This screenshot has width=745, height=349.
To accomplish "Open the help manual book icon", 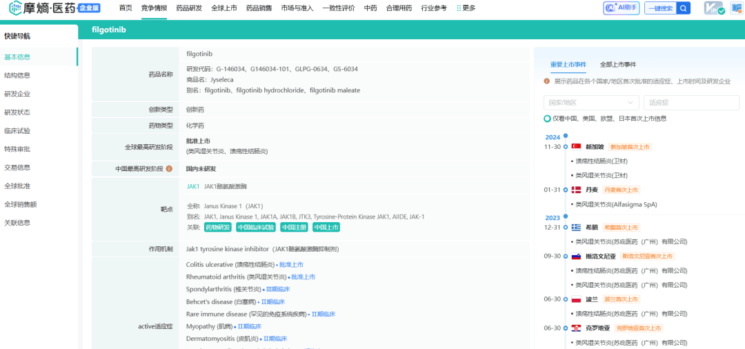I will (736, 8).
